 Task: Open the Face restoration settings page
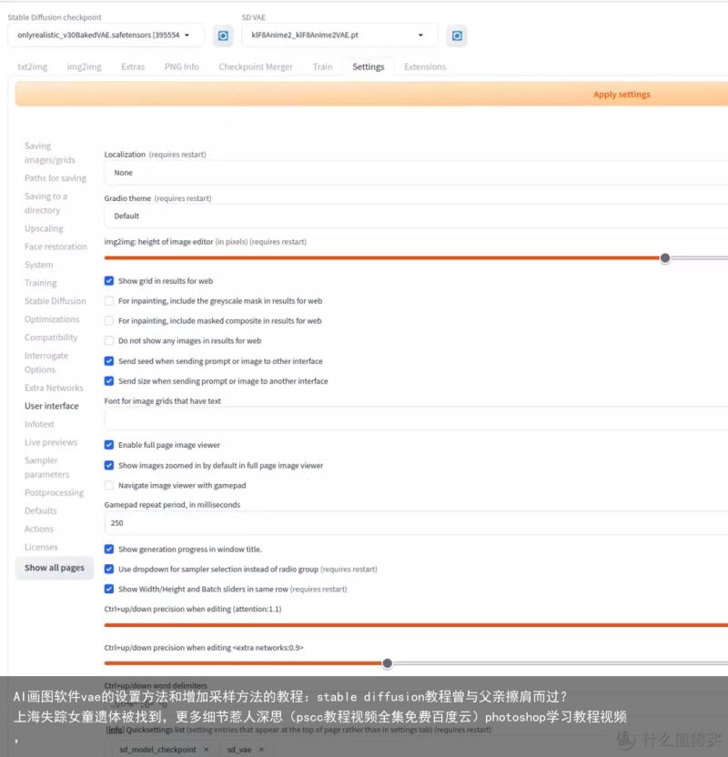coord(56,247)
